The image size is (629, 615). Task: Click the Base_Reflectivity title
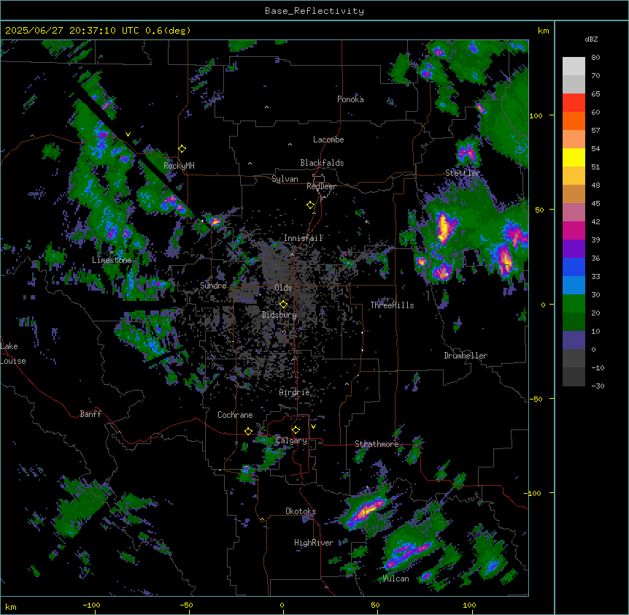coord(314,11)
